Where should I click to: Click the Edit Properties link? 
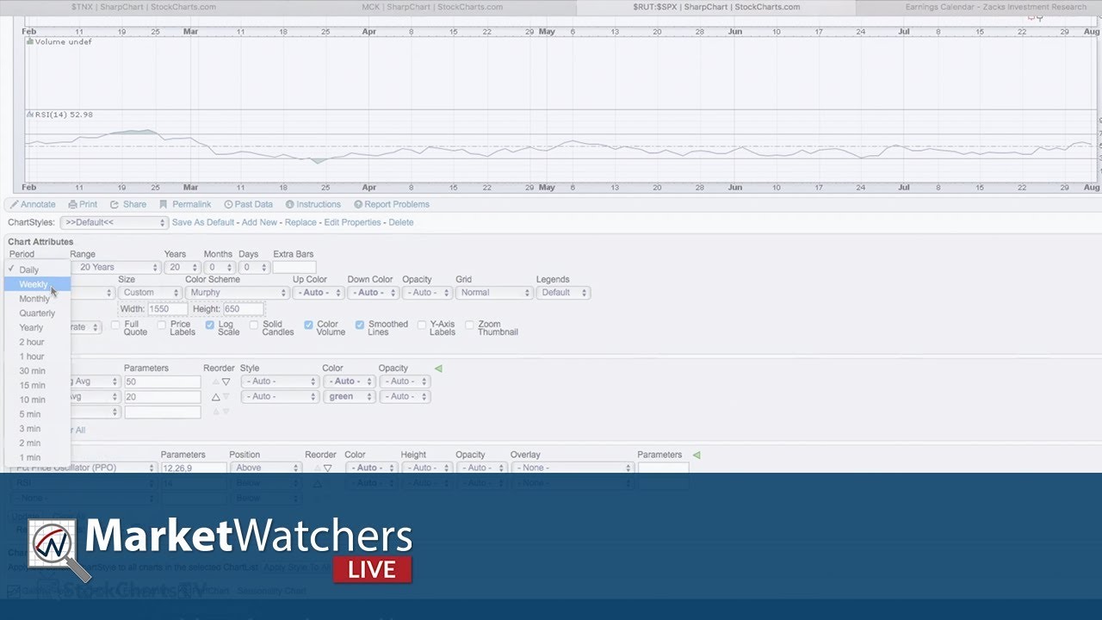[x=352, y=223]
